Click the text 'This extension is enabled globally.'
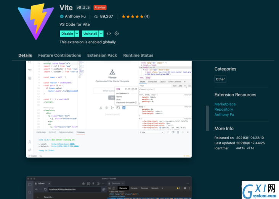Image resolution: width=279 pixels, height=199 pixels. coord(88,42)
